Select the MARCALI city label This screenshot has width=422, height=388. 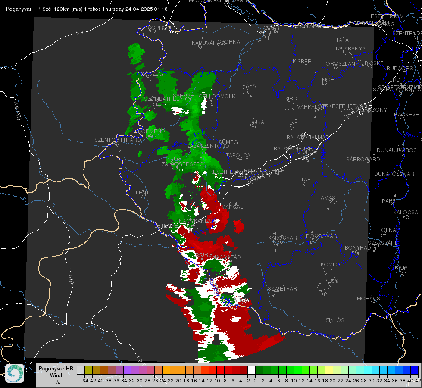tap(232, 207)
